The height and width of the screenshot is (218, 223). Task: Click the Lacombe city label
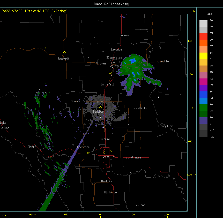pos(116,49)
